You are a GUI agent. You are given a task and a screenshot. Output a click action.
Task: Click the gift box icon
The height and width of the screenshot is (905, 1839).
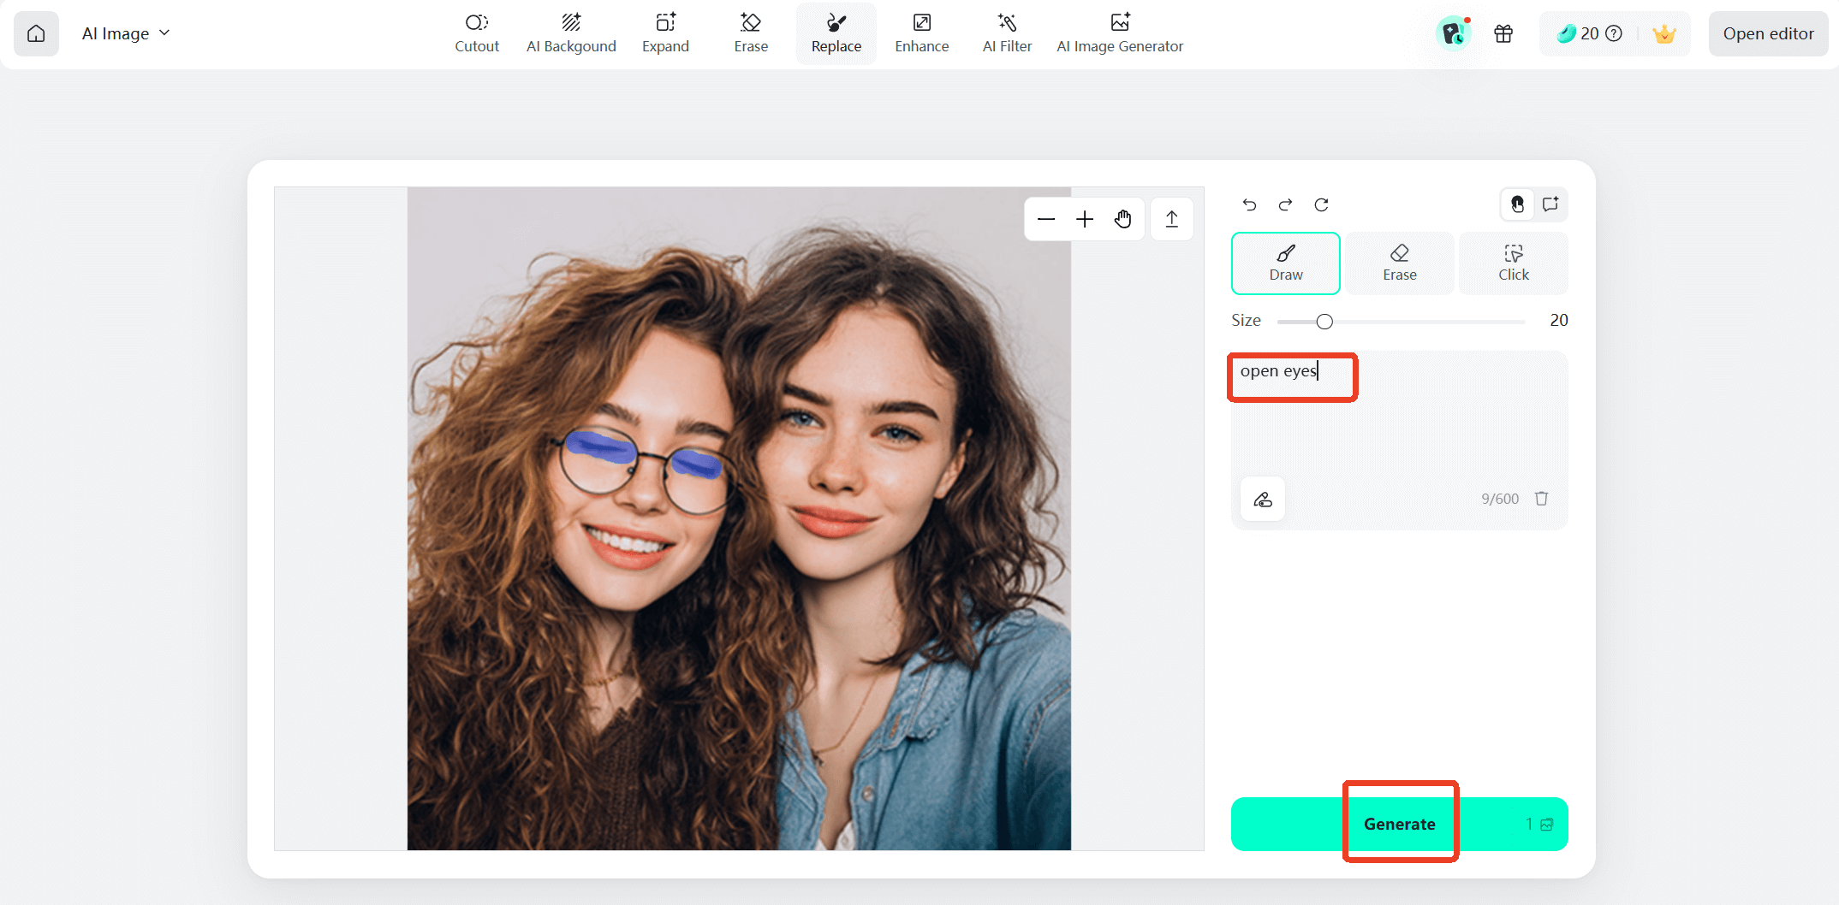(x=1503, y=33)
